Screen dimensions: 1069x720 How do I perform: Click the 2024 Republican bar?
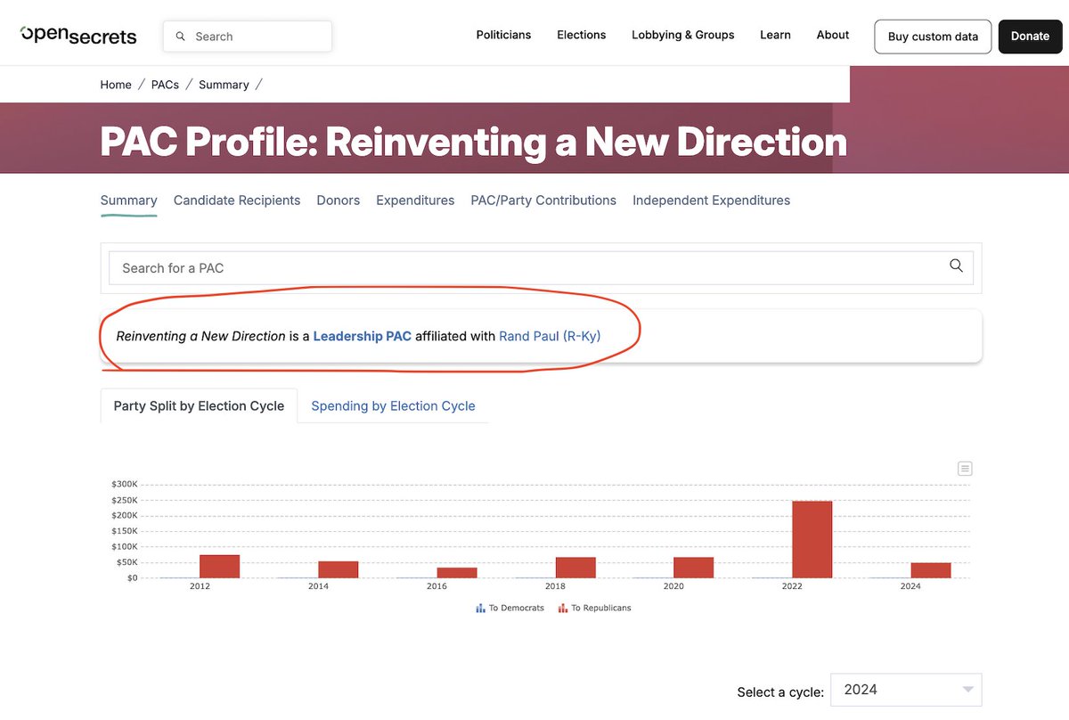point(930,570)
